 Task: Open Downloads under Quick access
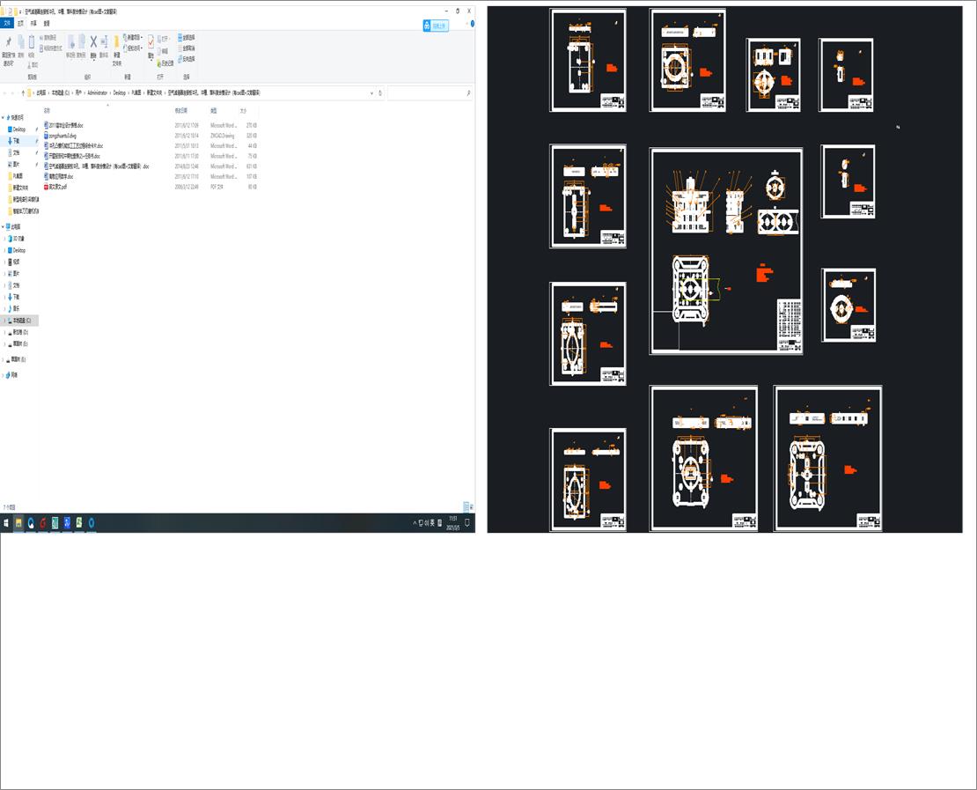pyautogui.click(x=16, y=141)
